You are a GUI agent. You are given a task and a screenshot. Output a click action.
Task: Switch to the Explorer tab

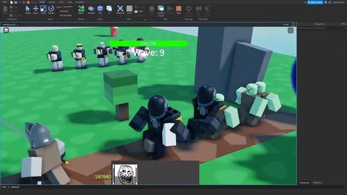(317, 183)
